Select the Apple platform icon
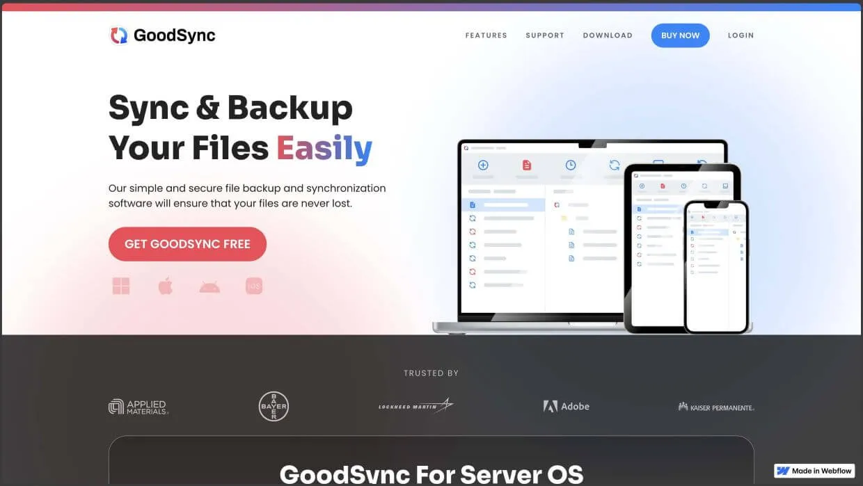Screen dimensions: 863x486 pos(165,286)
